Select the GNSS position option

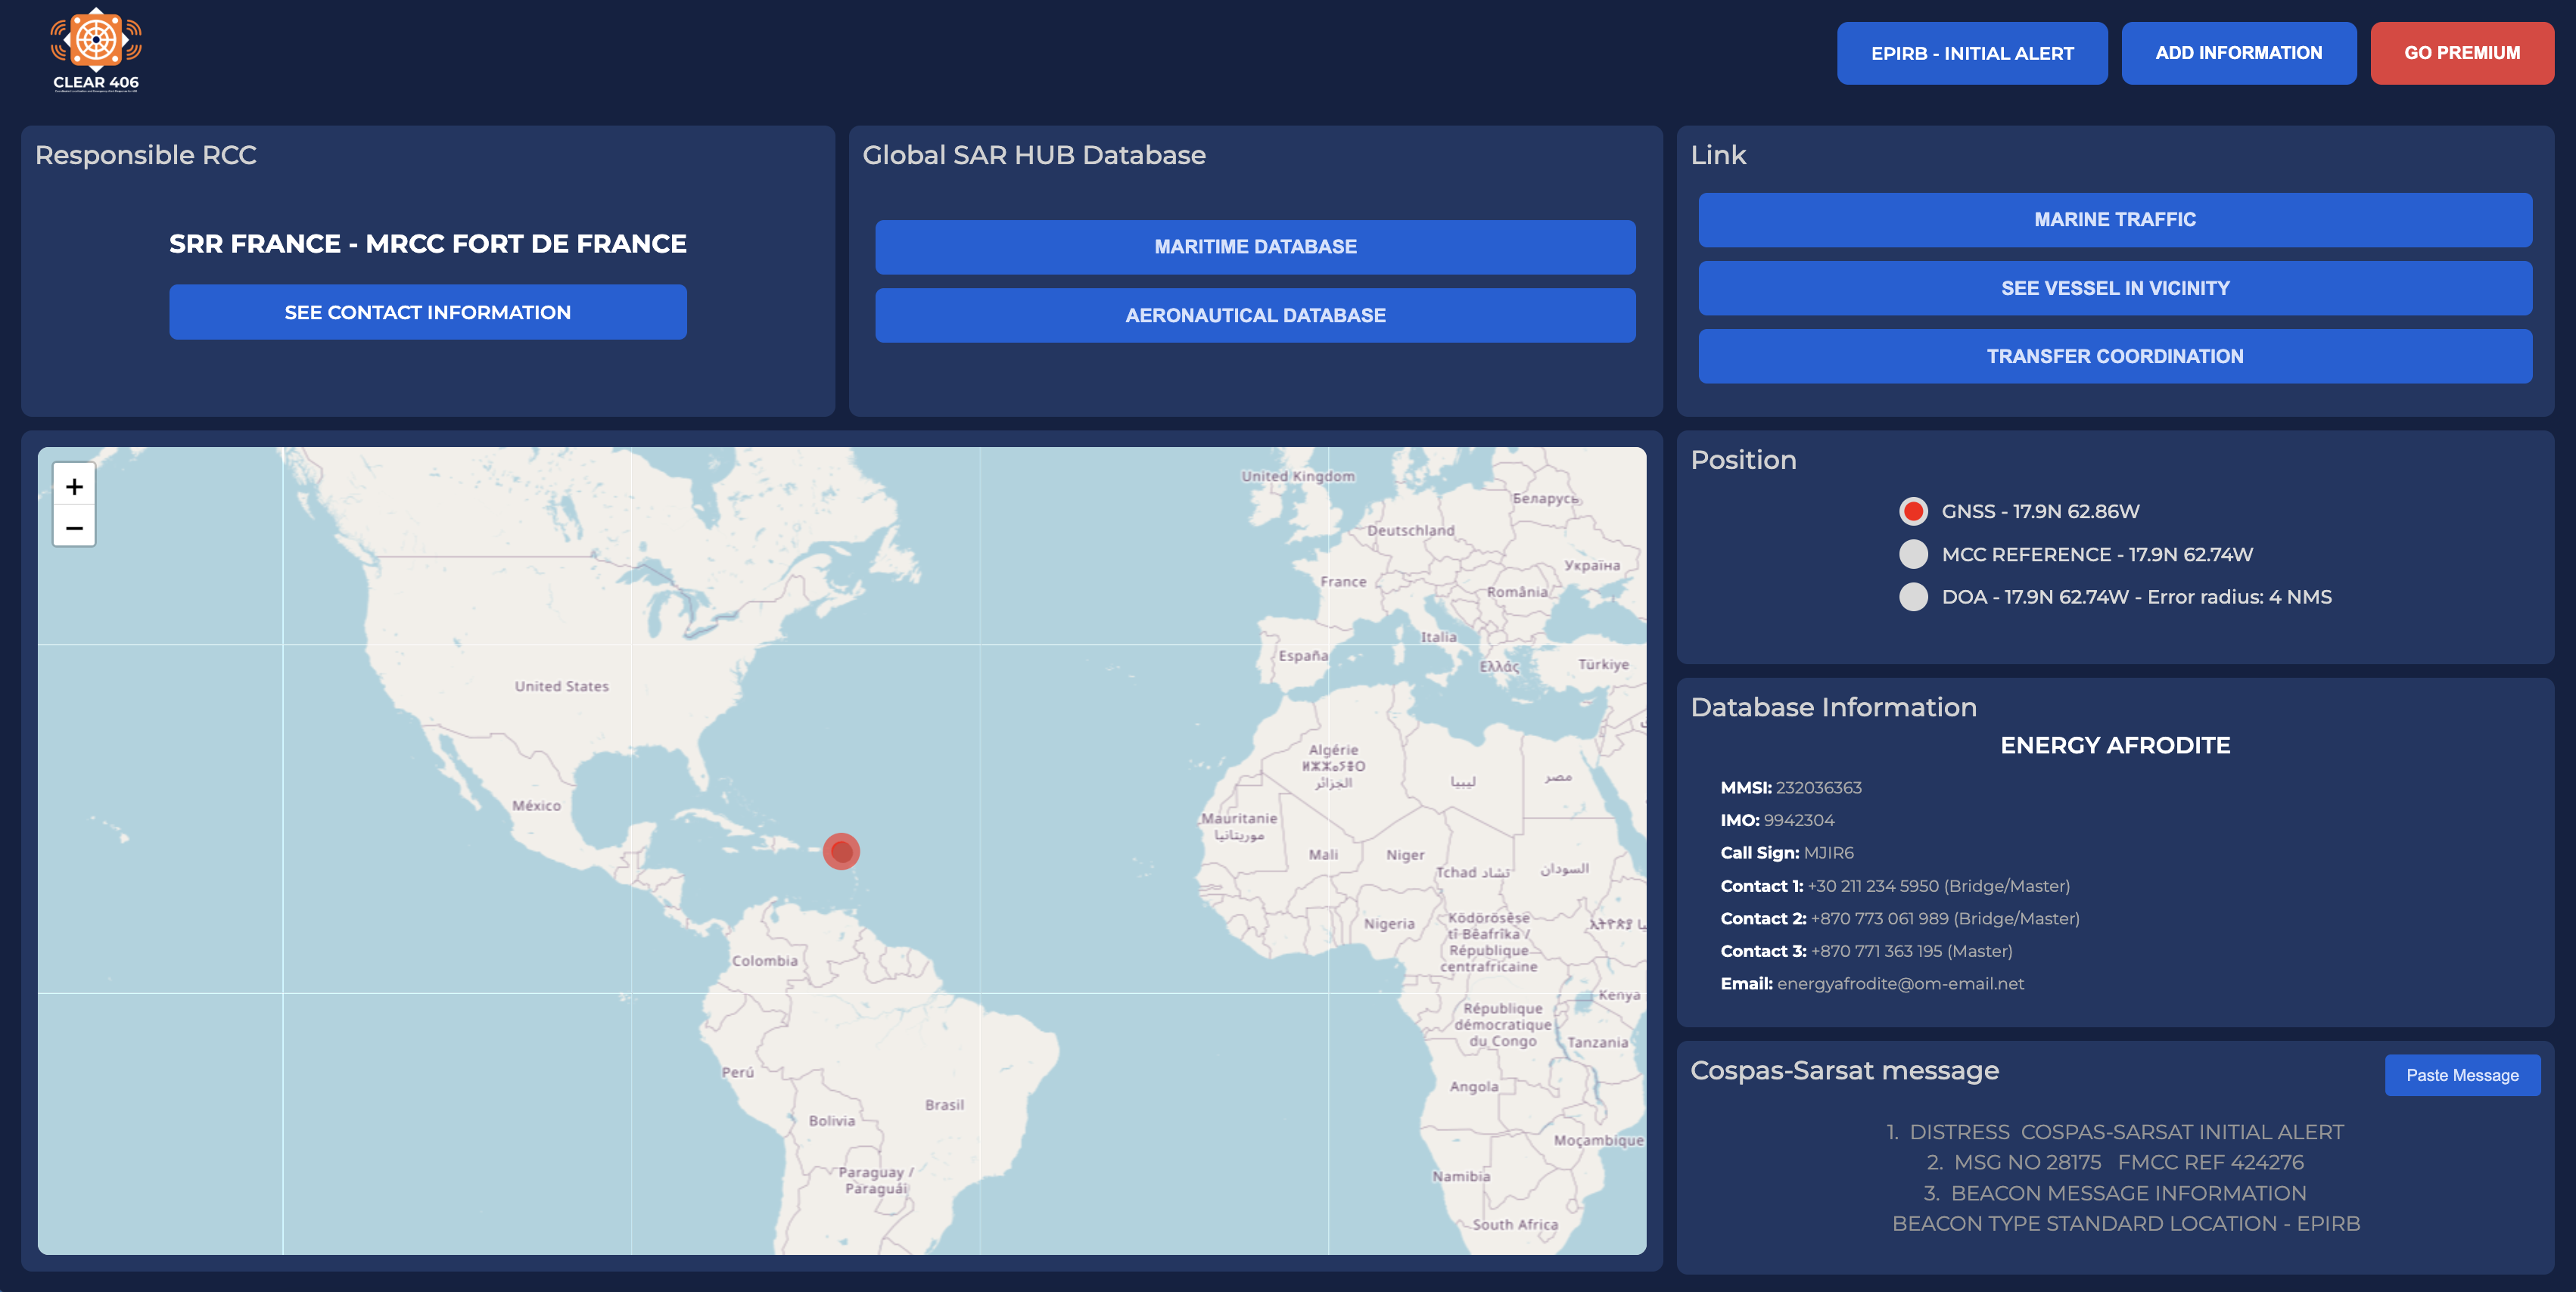pos(1912,511)
